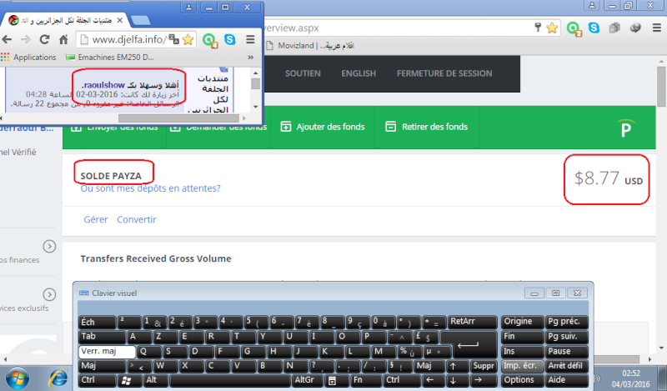
Task: Click the raoulshow username link
Action: tap(103, 85)
